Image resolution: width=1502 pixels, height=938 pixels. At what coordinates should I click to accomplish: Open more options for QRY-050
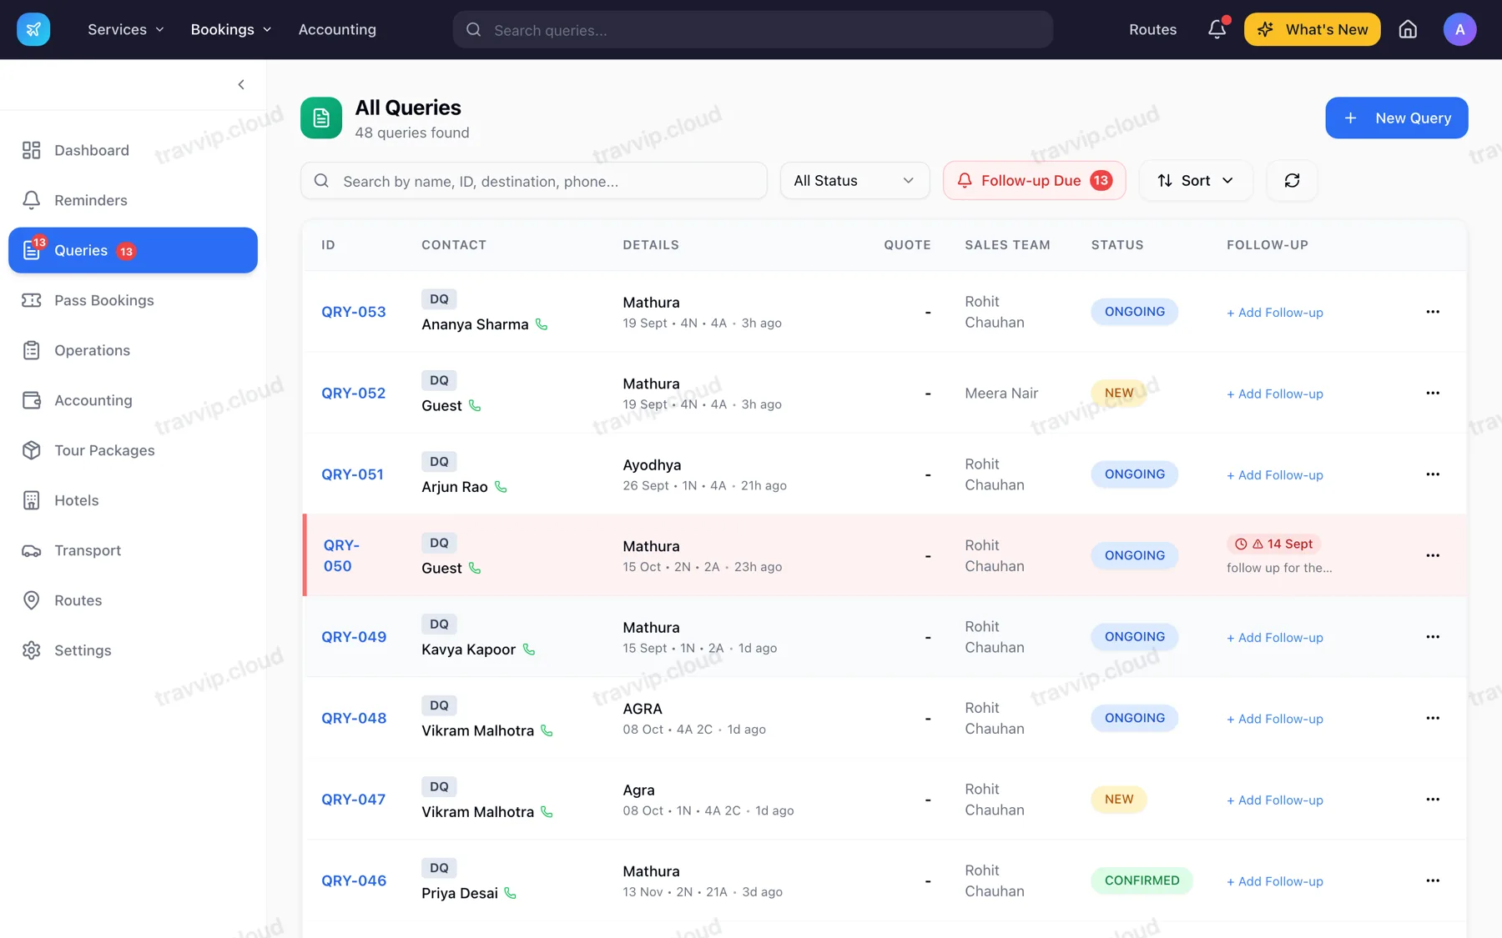[1433, 555]
